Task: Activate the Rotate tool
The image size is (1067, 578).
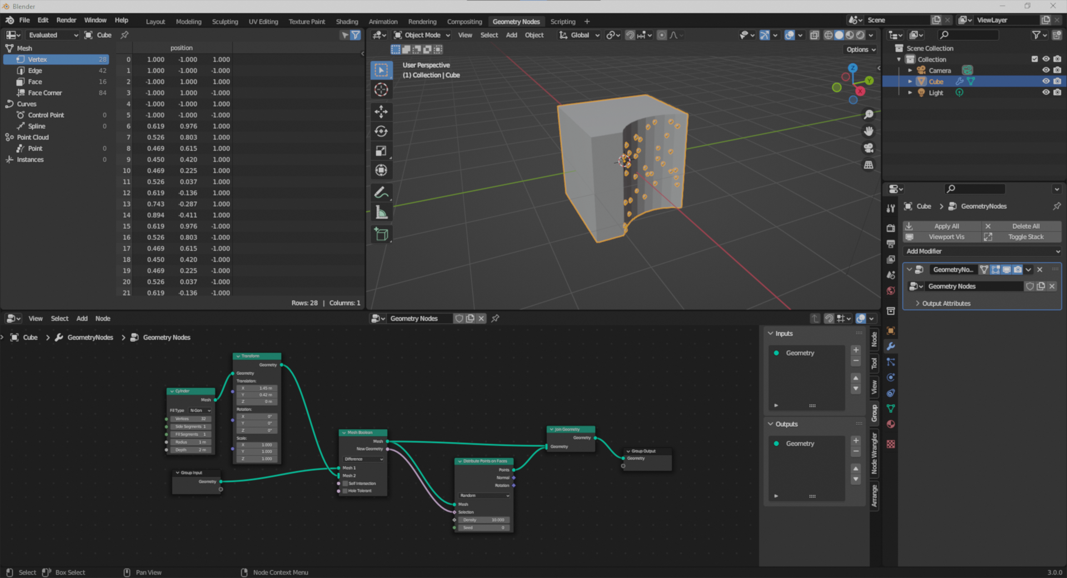Action: pyautogui.click(x=381, y=131)
